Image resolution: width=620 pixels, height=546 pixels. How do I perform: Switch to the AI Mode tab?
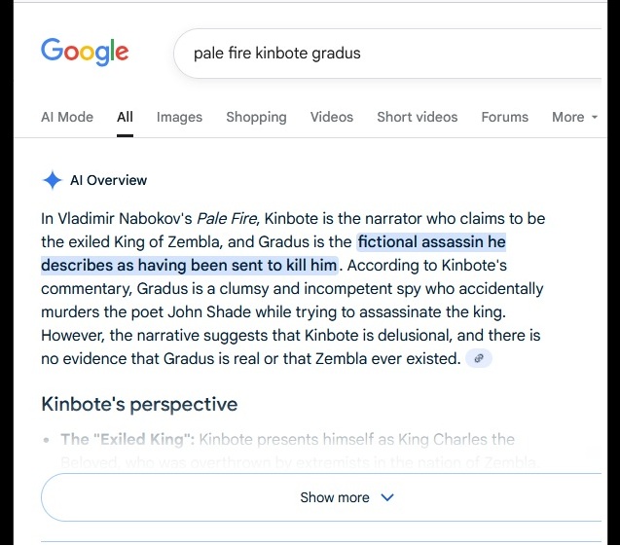pos(67,117)
